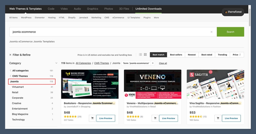The image size is (256, 134).
Task: Click the Clear all link
Action: tap(163, 63)
